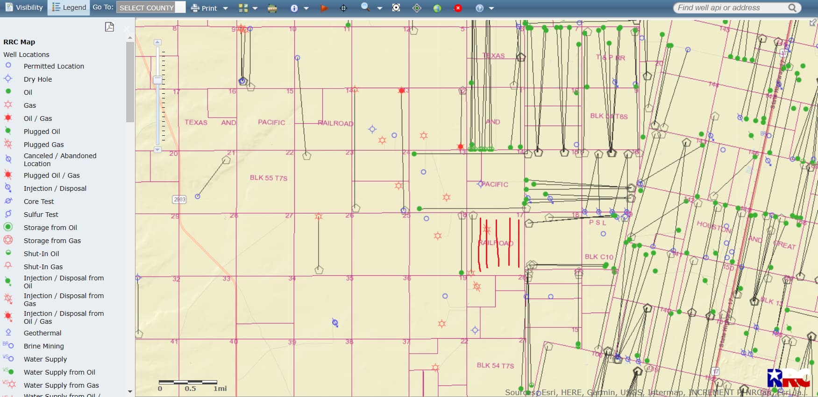Open the basemap gallery grid icon
Viewport: 818px width, 397px height.
click(x=243, y=8)
